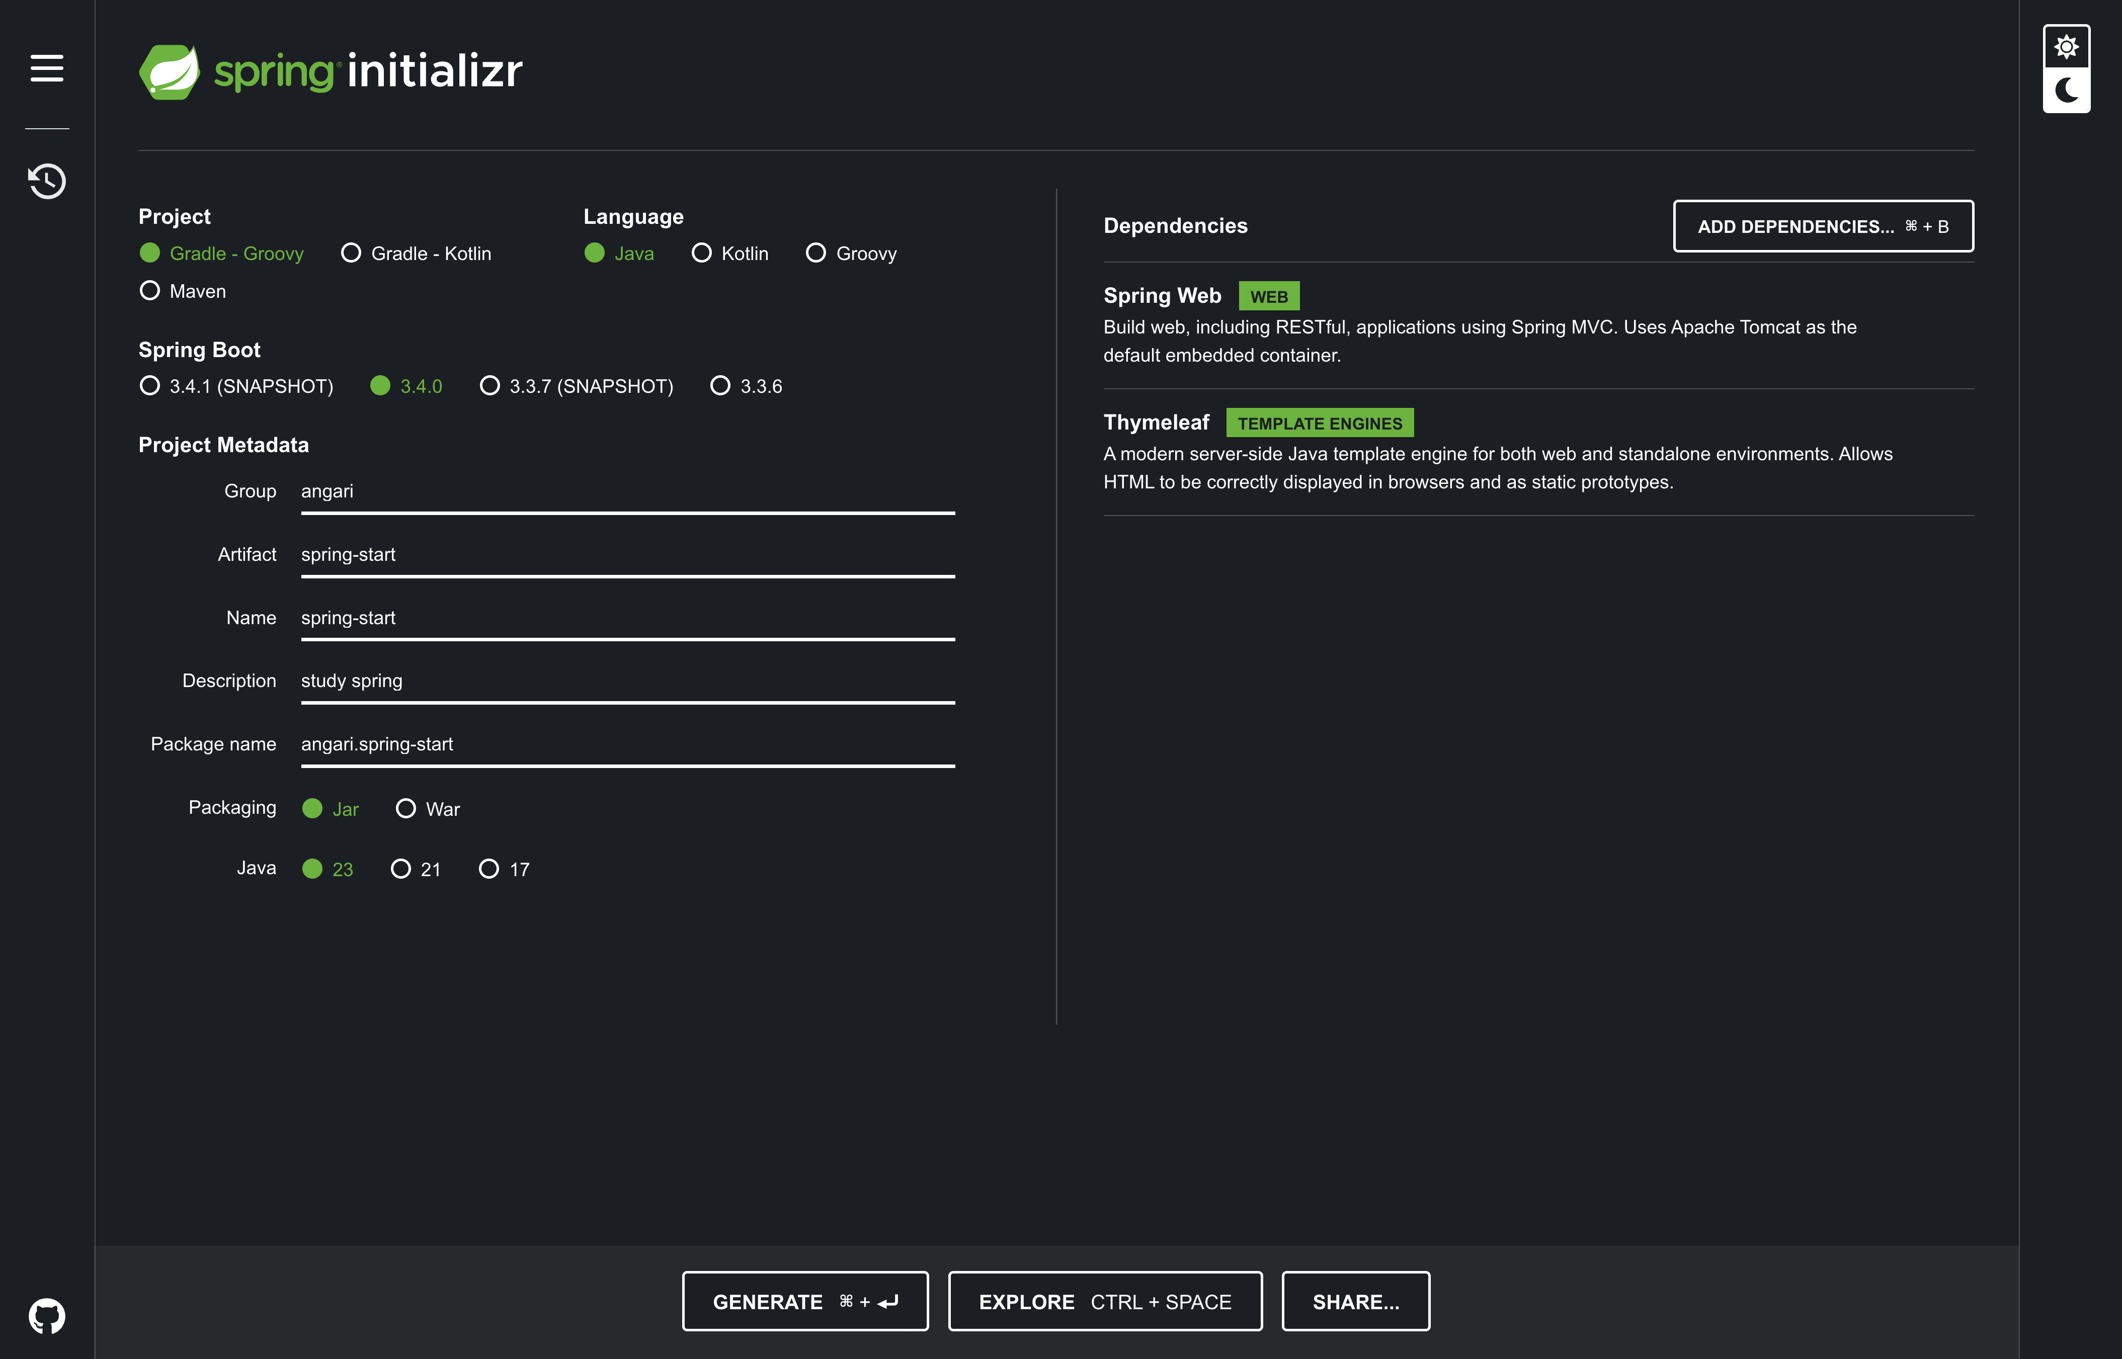The width and height of the screenshot is (2122, 1359).
Task: Select Java language
Action: (619, 253)
